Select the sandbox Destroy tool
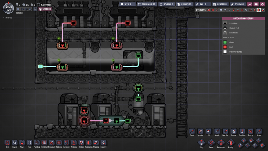Screen dimensions: 268x151 [250, 132]
